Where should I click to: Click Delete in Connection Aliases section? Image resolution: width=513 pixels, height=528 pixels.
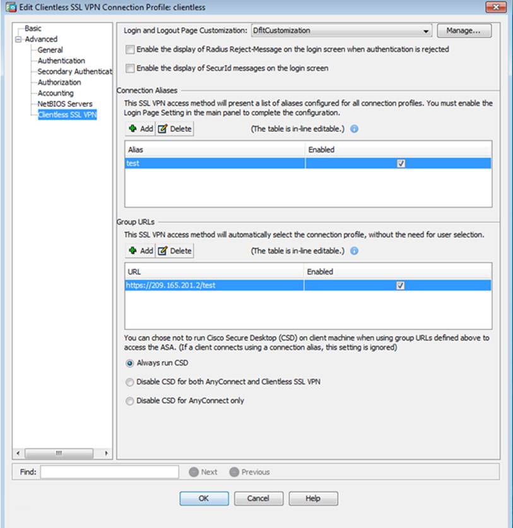pyautogui.click(x=174, y=129)
